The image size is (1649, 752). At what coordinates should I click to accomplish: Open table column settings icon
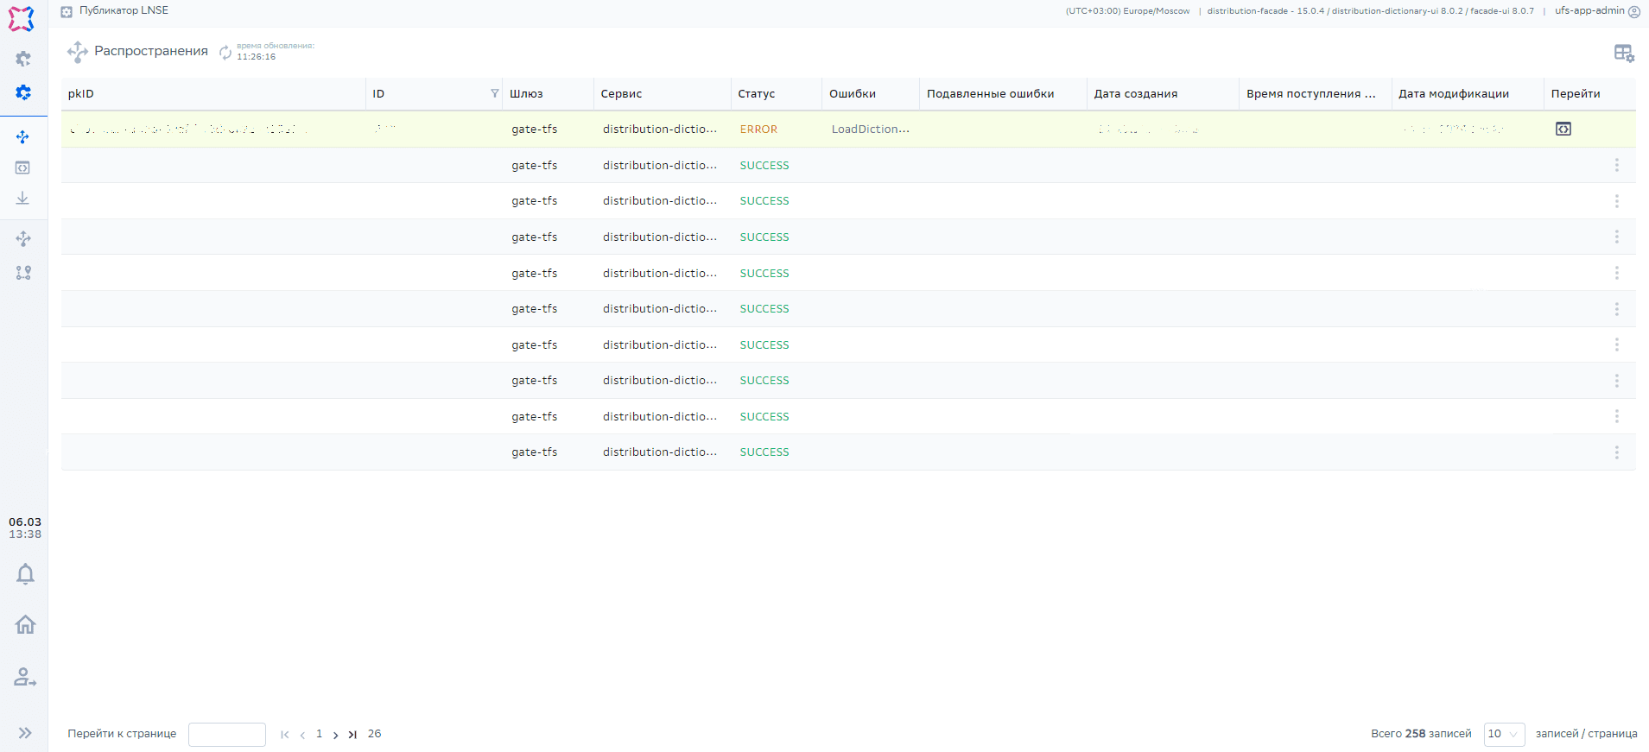1623,54
